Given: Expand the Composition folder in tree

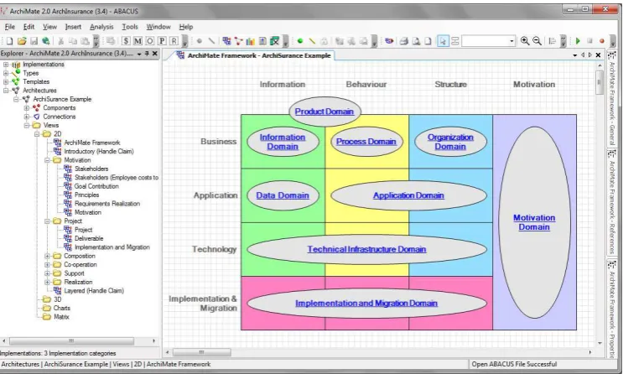Looking at the screenshot, I should click(47, 256).
